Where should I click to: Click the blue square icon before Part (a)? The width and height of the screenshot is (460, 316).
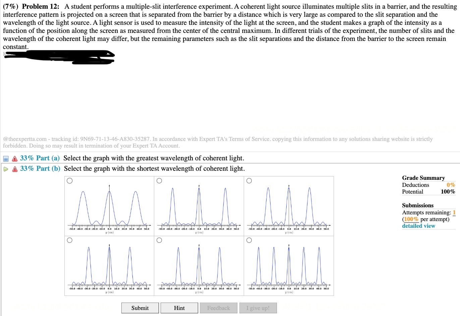(6, 158)
